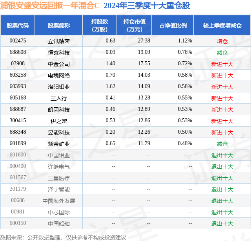The image size is (251, 241).
Task: Click the 股票代码 column header
Action: pos(18,25)
